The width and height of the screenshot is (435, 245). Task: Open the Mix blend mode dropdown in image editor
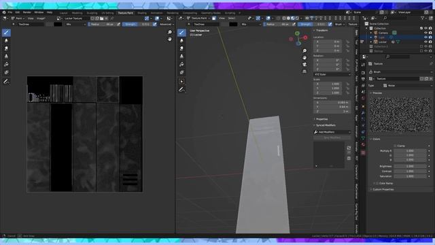pos(75,24)
